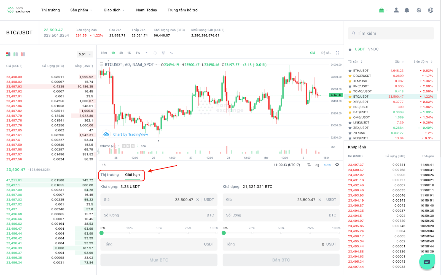The height and width of the screenshot is (275, 441).
Task: Select the USDT market tab
Action: pyautogui.click(x=360, y=49)
